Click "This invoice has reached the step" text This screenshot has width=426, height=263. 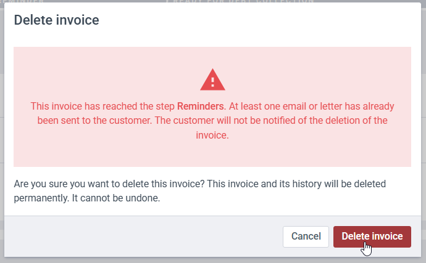[102, 106]
